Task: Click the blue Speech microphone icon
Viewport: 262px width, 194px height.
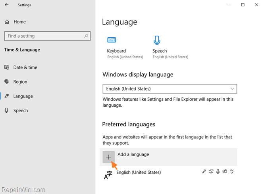Action: click(x=157, y=40)
